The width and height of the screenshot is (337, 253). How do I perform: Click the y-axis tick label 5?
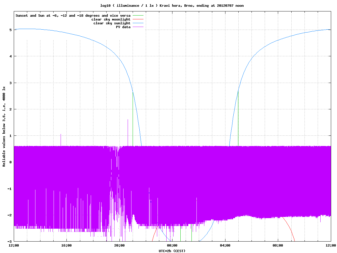pos(10,30)
